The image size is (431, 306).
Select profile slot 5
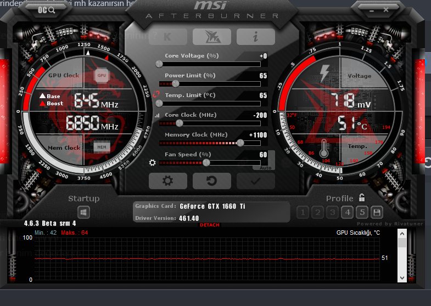362,212
